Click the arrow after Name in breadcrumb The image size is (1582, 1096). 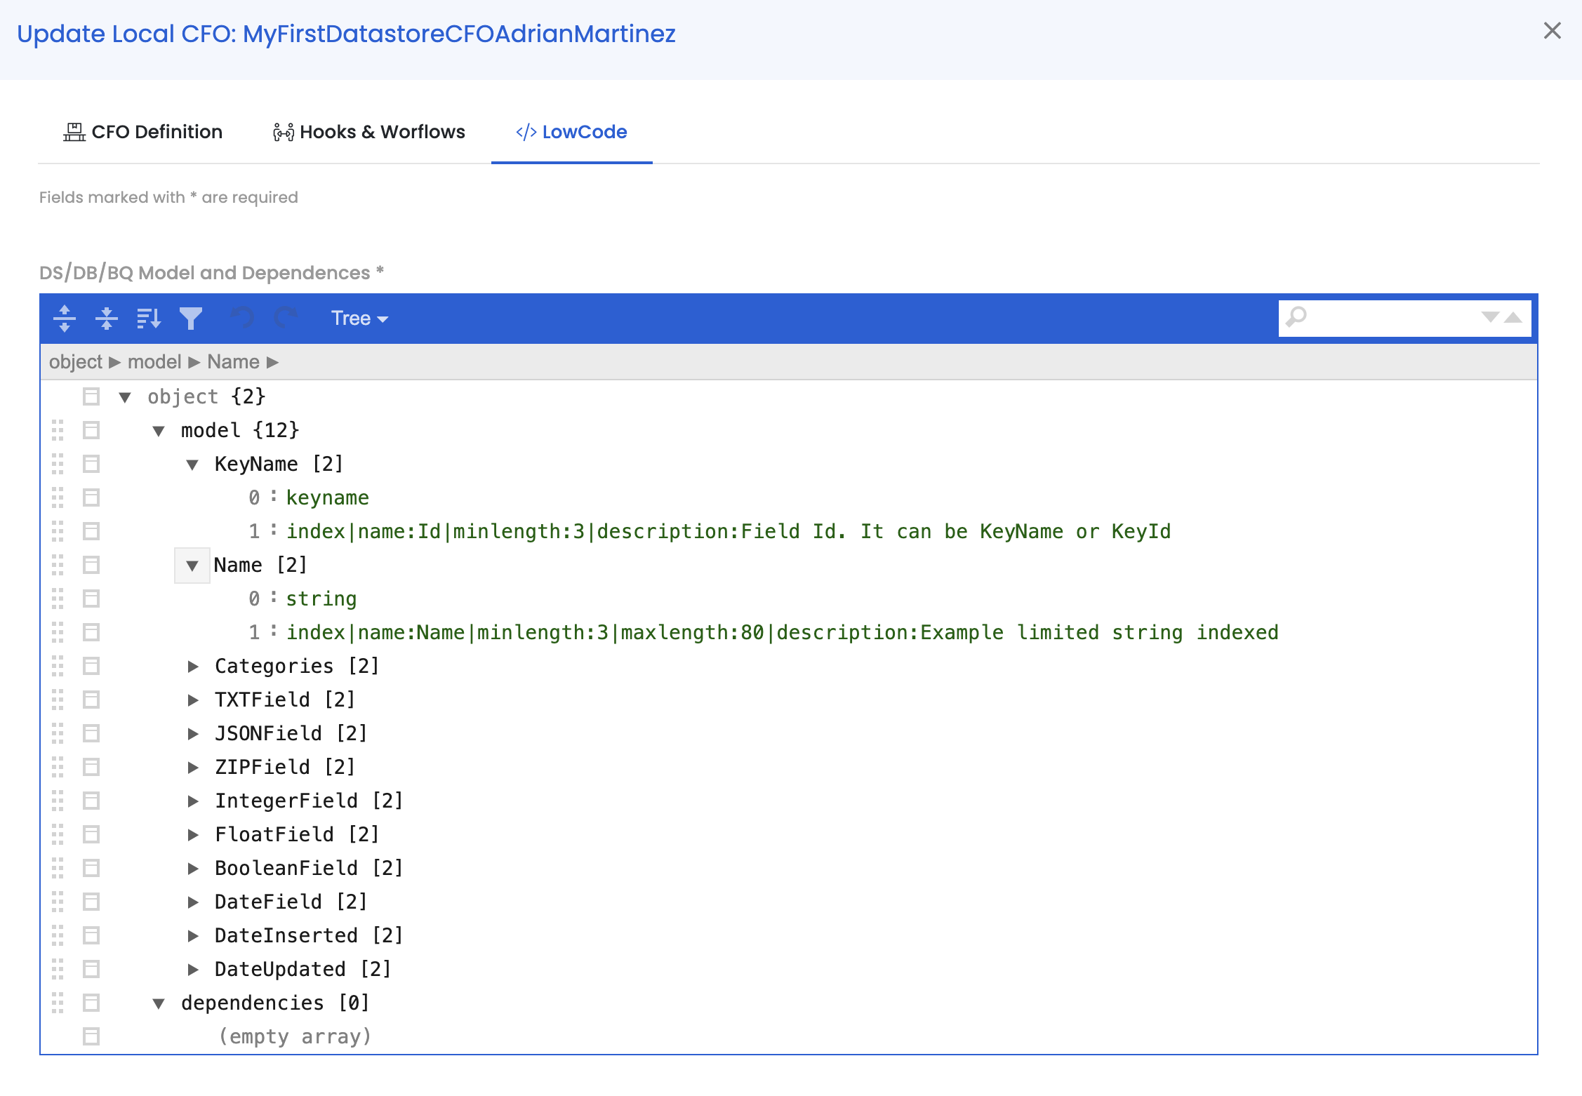(272, 362)
